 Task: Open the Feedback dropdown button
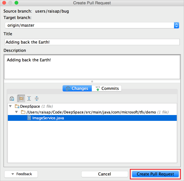pos(21,174)
